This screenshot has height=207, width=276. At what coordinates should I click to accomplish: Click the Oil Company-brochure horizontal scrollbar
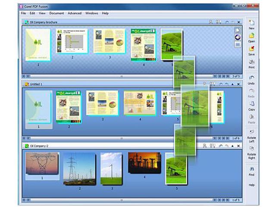click(121, 76)
